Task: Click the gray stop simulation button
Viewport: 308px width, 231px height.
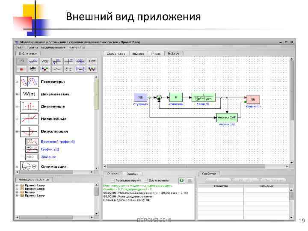Action: coord(190,181)
